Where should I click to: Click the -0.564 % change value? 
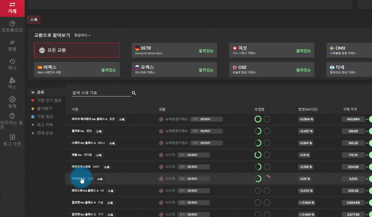306,119
